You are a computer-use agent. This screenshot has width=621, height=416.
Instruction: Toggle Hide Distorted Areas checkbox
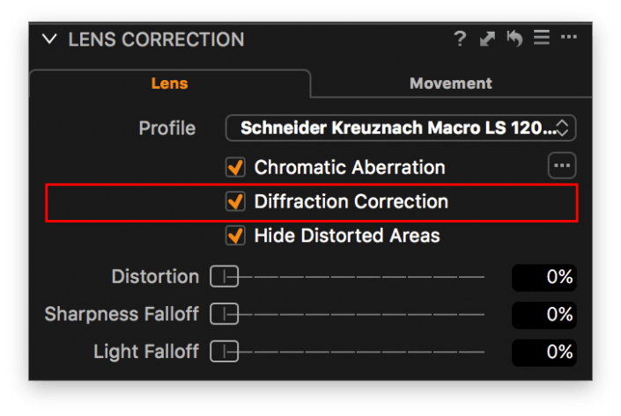coord(235,236)
